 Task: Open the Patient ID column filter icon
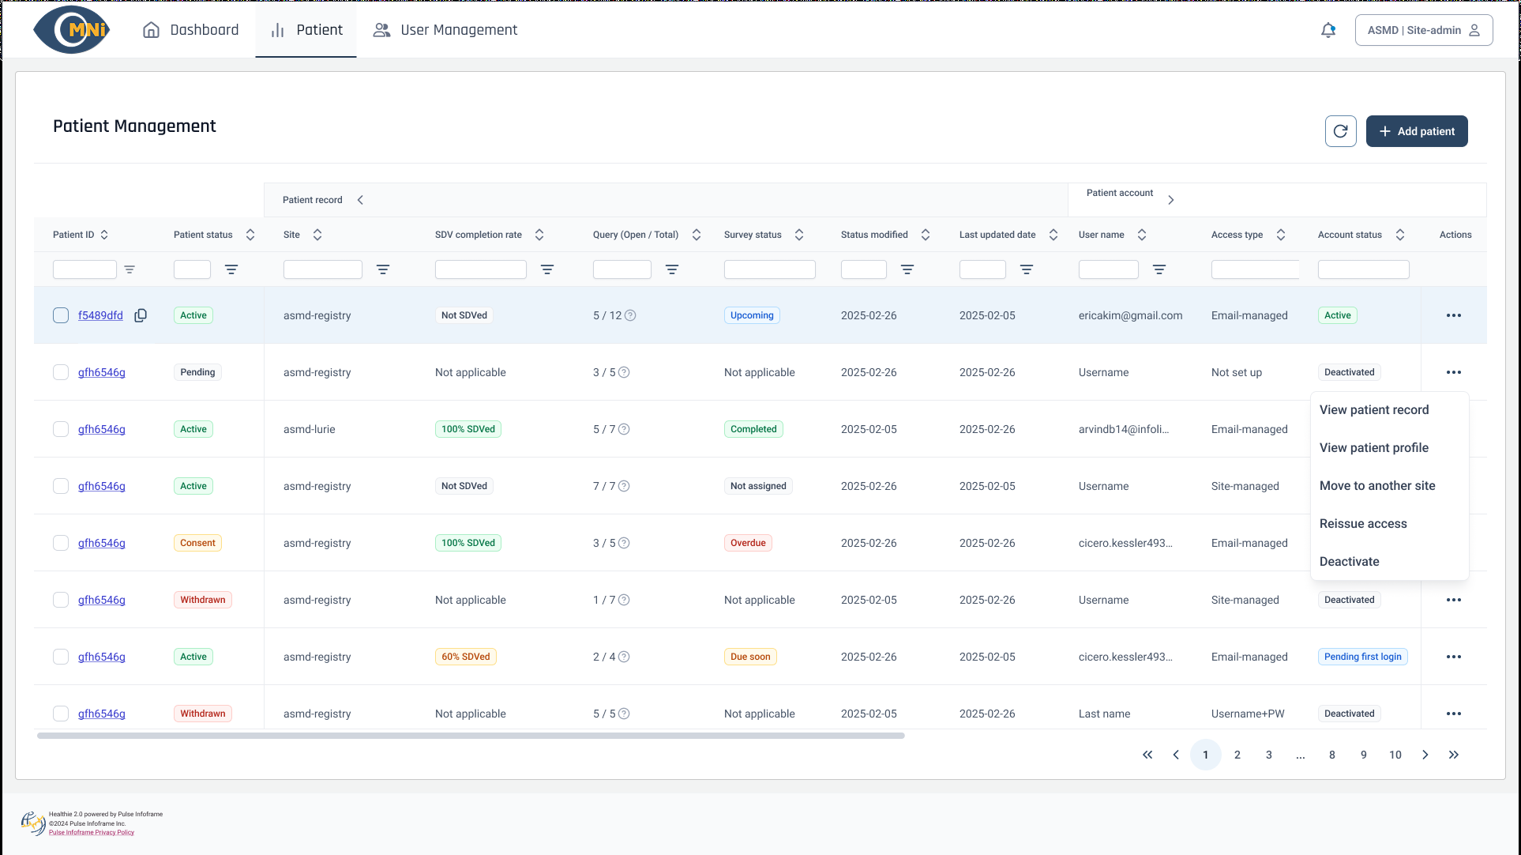tap(130, 269)
